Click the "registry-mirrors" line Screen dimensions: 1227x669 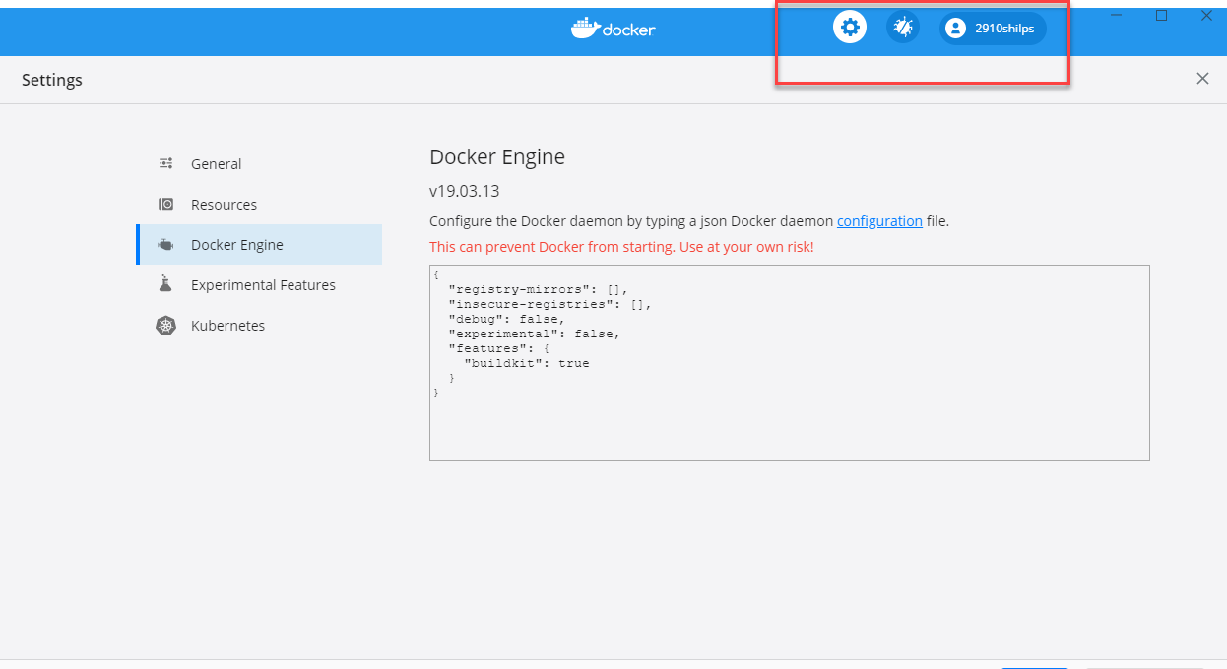pos(538,290)
